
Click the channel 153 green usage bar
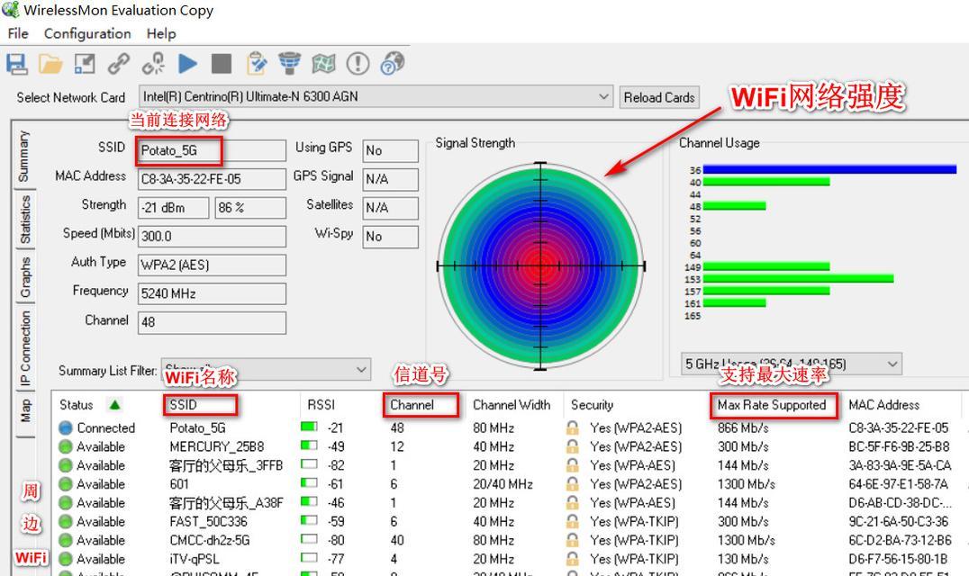(x=798, y=279)
